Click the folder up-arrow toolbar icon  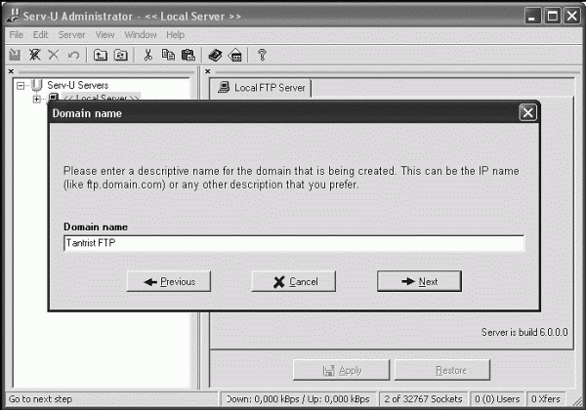tap(100, 56)
